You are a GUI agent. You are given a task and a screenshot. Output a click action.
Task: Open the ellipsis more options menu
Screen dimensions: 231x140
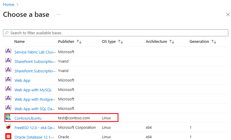pos(59,14)
